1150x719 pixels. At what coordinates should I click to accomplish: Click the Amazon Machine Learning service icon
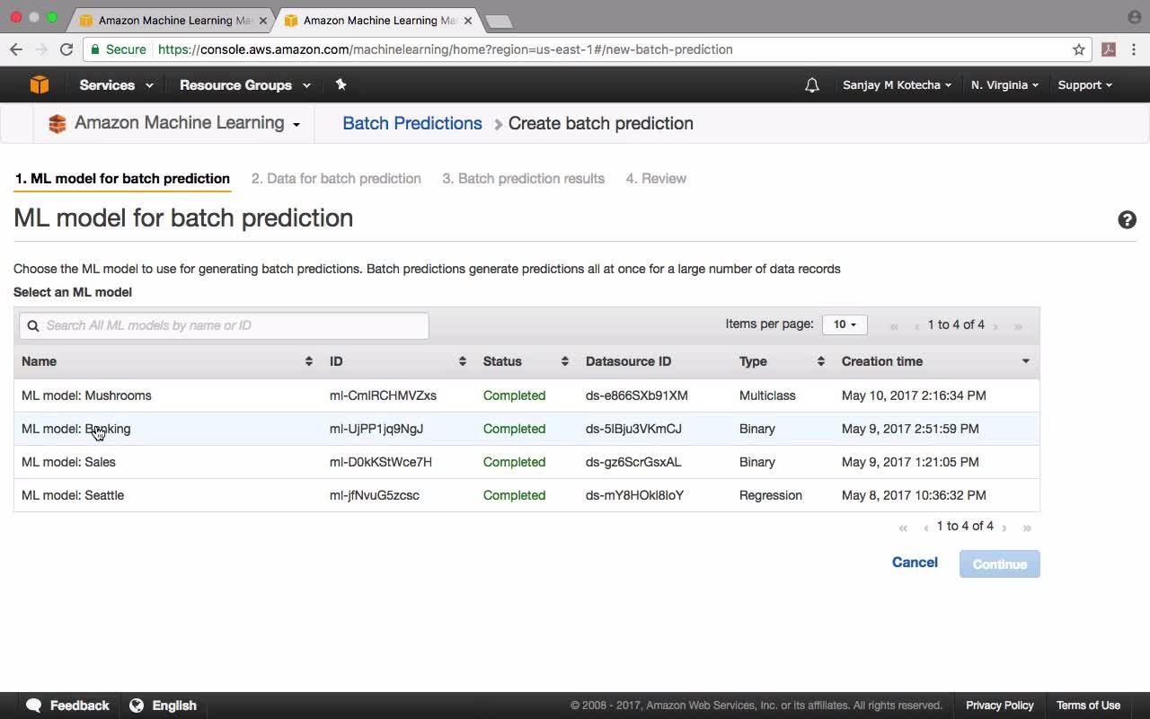tap(57, 124)
